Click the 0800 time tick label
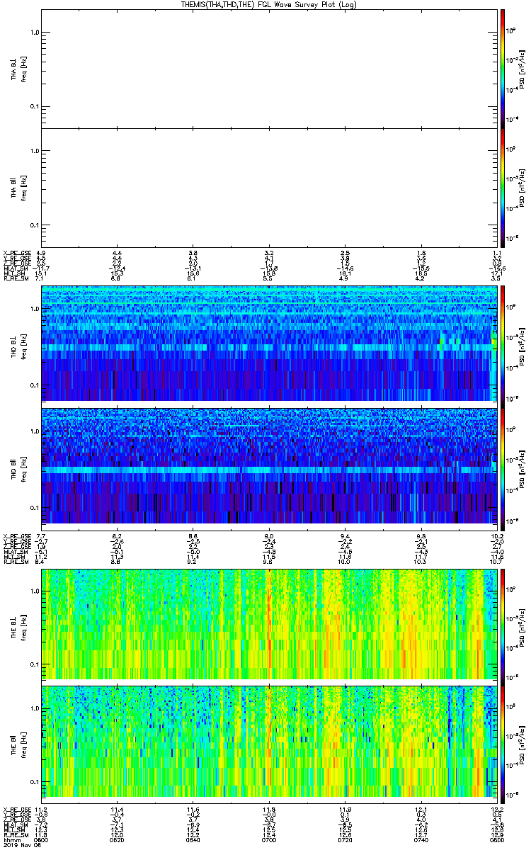 click(496, 839)
